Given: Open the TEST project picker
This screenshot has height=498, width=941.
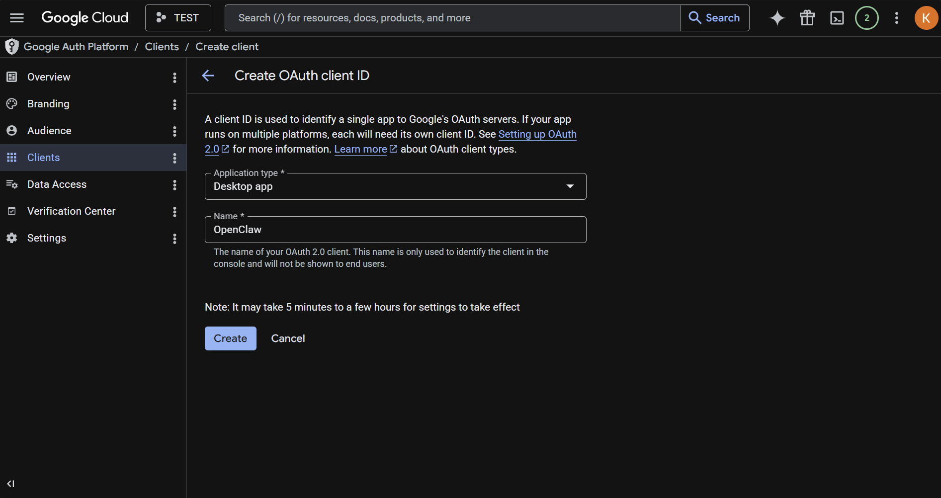Looking at the screenshot, I should [x=178, y=18].
